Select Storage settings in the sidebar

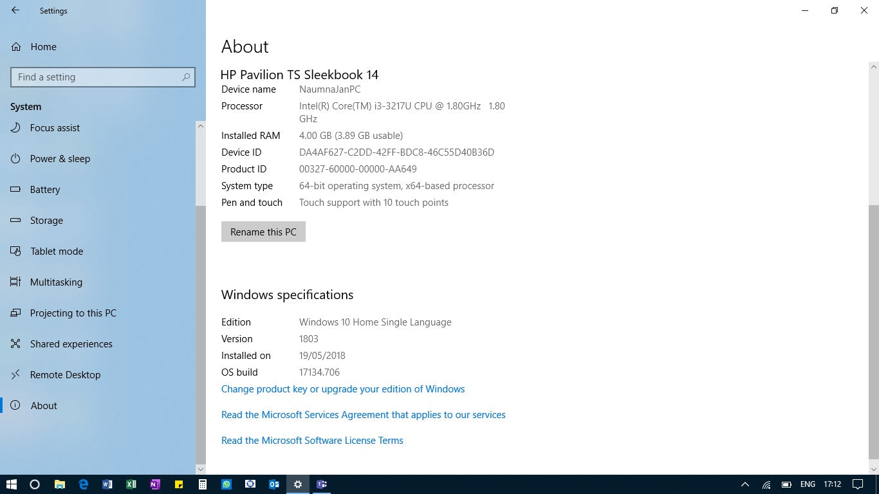click(45, 220)
